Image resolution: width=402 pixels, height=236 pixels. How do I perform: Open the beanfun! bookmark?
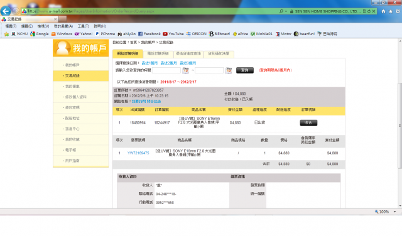click(304, 34)
